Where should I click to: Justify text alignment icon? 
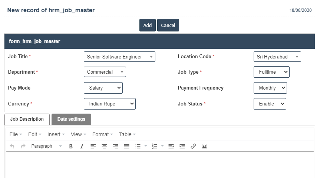[x=126, y=146]
